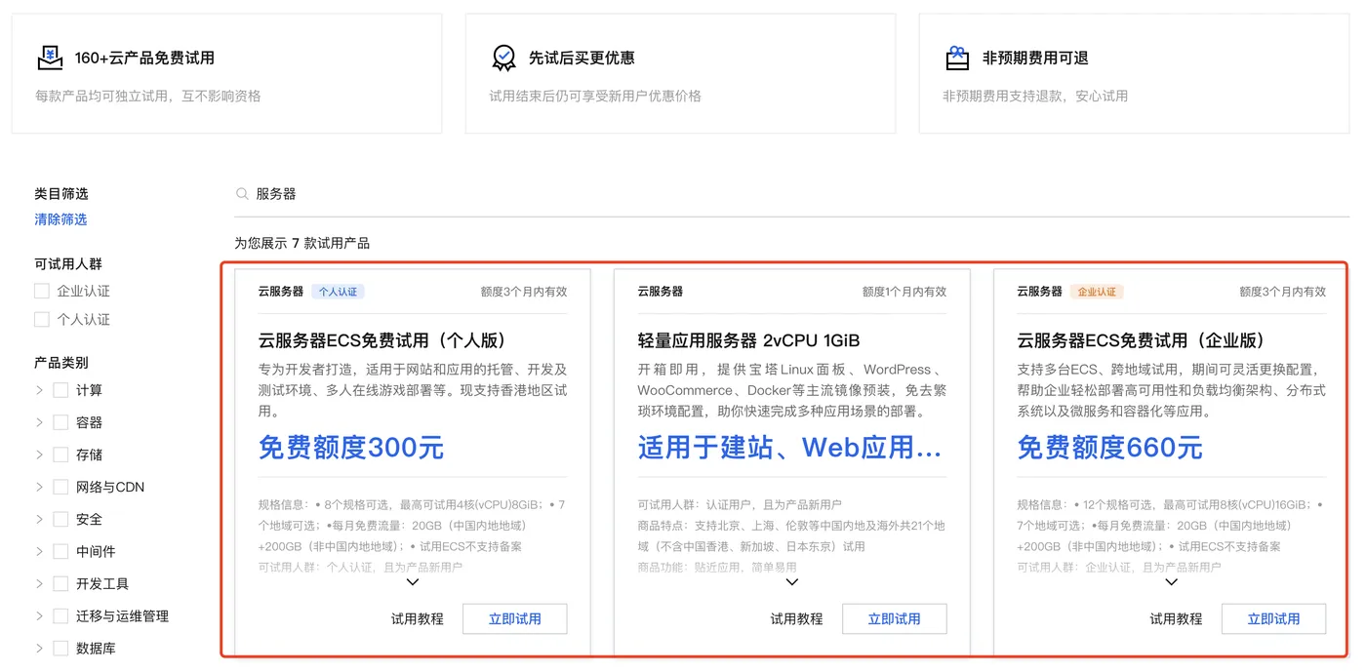Expand details of ECS 个人版 card
1366x672 pixels.
coord(413,582)
